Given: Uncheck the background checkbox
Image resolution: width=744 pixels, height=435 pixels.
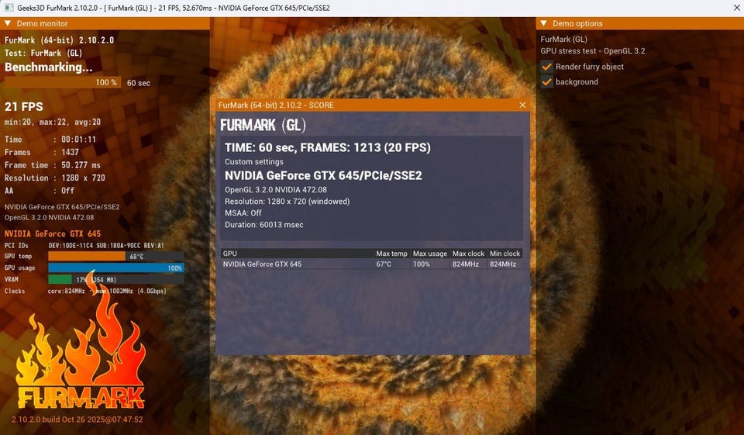Looking at the screenshot, I should [x=546, y=81].
